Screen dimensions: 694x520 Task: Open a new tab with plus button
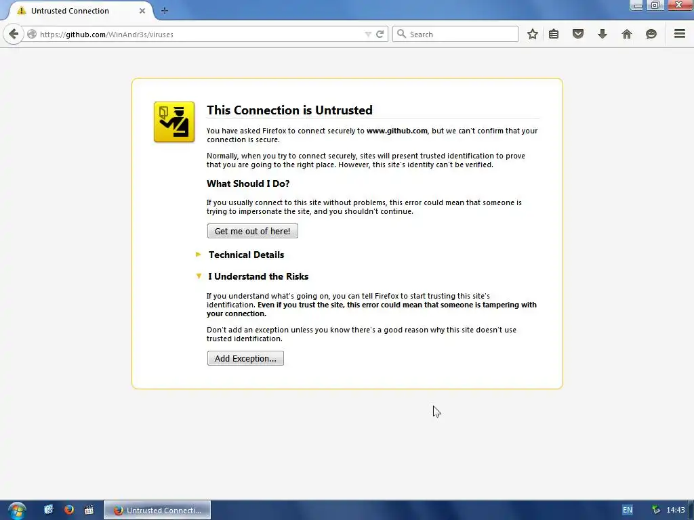coord(165,11)
